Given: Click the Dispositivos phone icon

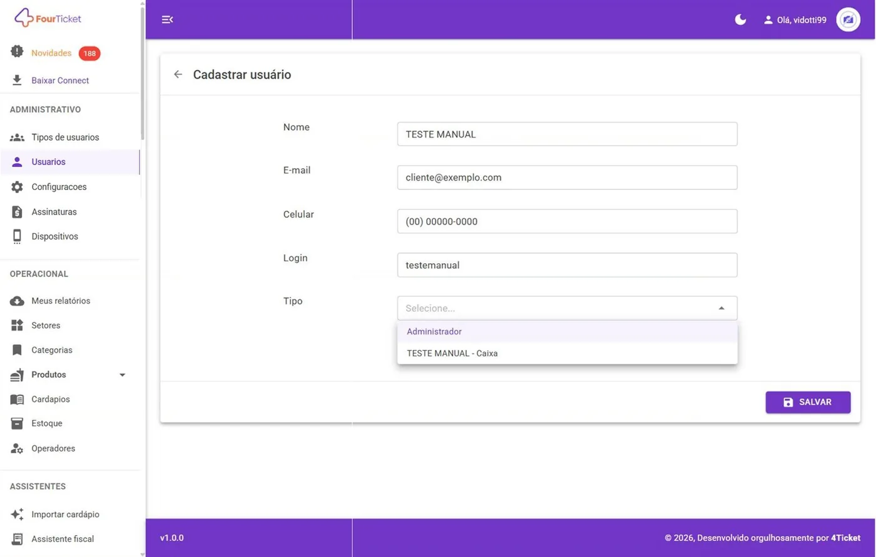Looking at the screenshot, I should (x=18, y=236).
